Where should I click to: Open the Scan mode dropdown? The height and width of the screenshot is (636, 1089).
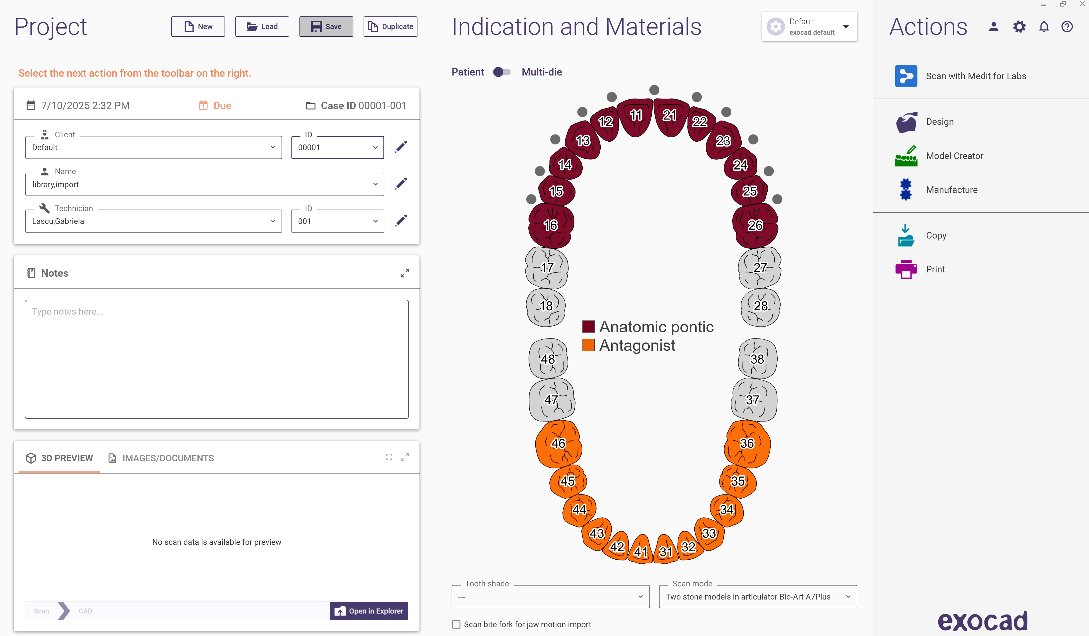(x=758, y=597)
